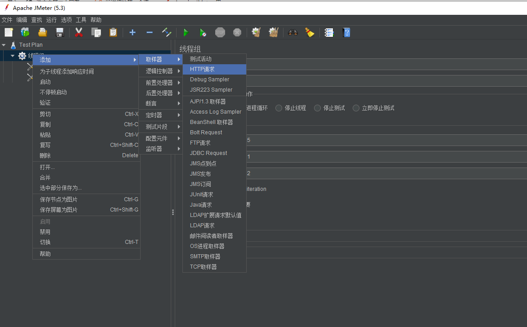527x327 pixels.
Task: Expand the 定时器 submenu
Action: tap(161, 115)
